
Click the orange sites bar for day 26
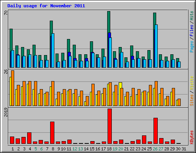[x=156, y=93]
